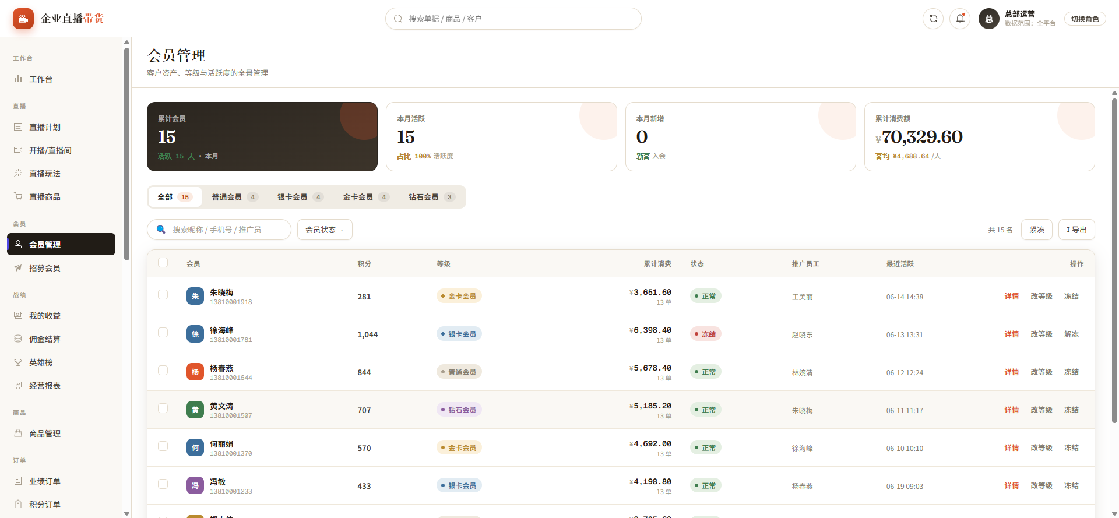Show the 全部 members tab
This screenshot has width=1119, height=518.
tap(175, 197)
